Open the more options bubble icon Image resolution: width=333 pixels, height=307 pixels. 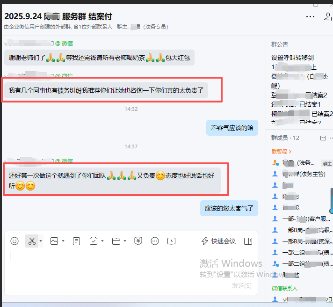tap(155, 241)
